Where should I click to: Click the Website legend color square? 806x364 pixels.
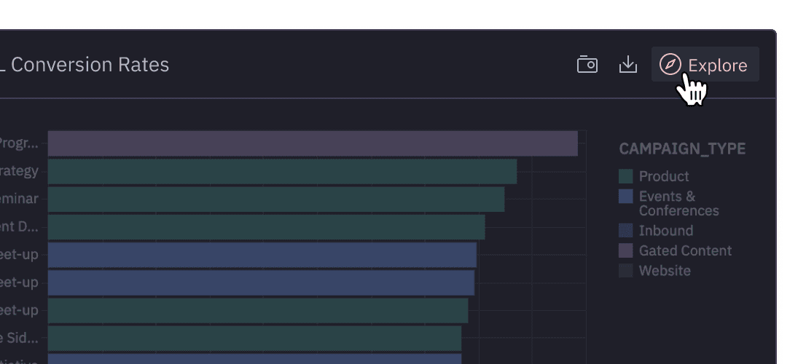click(625, 271)
